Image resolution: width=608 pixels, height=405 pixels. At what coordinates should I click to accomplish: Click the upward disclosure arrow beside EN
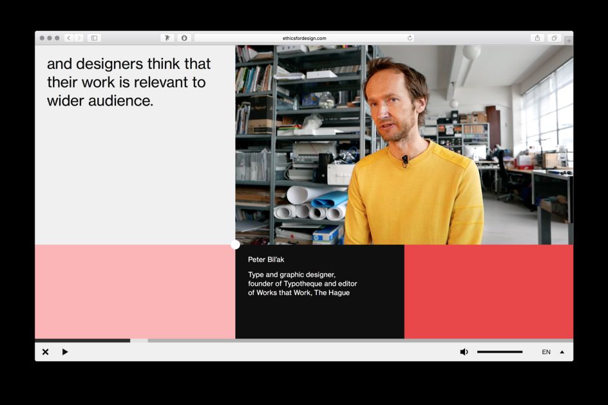point(562,352)
